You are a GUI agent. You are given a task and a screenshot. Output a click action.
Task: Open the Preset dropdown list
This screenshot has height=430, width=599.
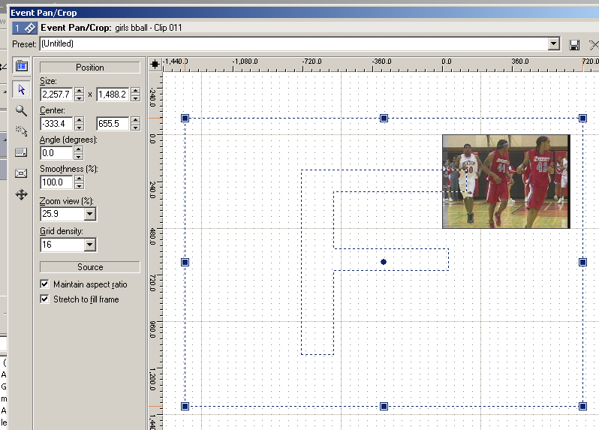(554, 44)
